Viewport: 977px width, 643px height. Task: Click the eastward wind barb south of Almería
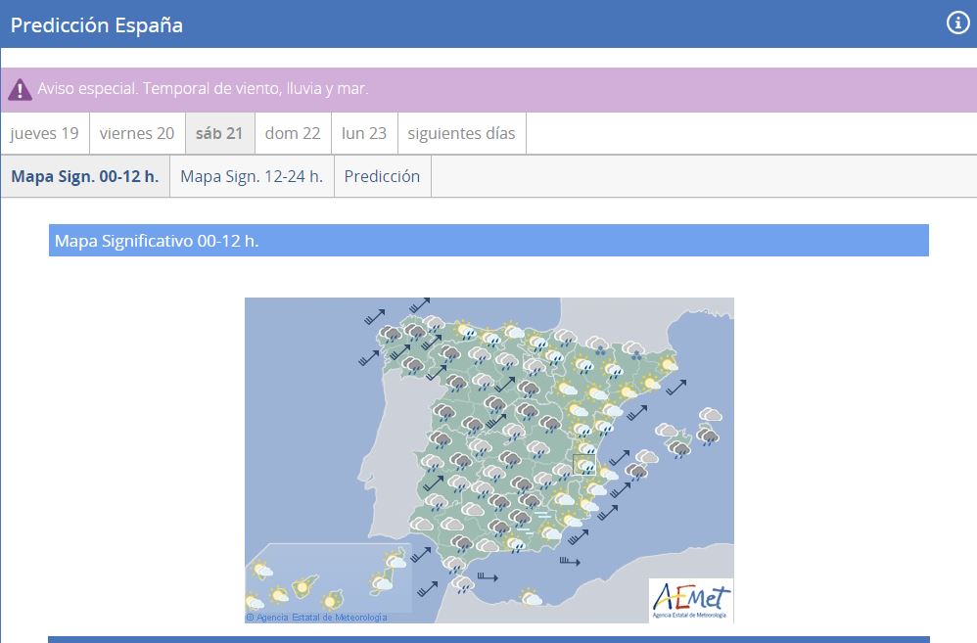pos(569,562)
